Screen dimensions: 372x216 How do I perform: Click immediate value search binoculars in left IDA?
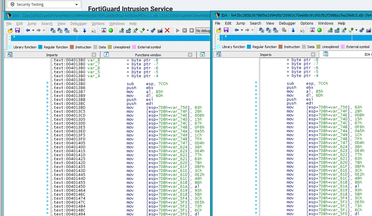click(53, 30)
